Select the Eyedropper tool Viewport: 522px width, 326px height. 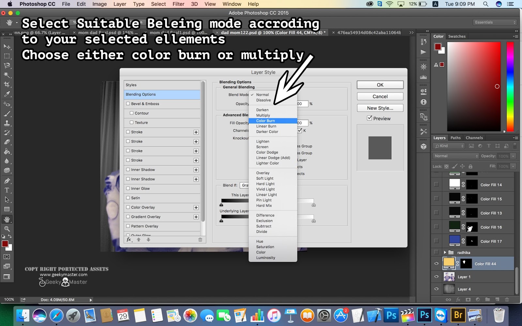(7, 94)
